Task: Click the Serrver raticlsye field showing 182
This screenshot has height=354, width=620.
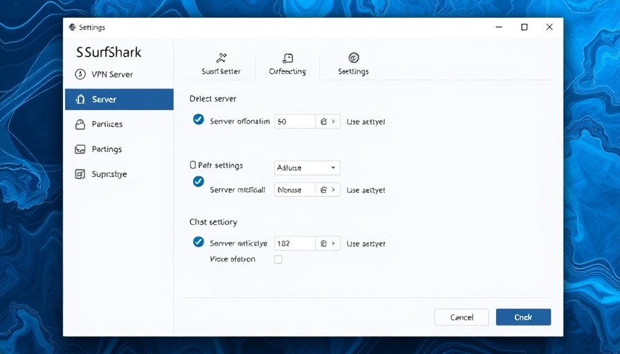Action: [x=295, y=243]
